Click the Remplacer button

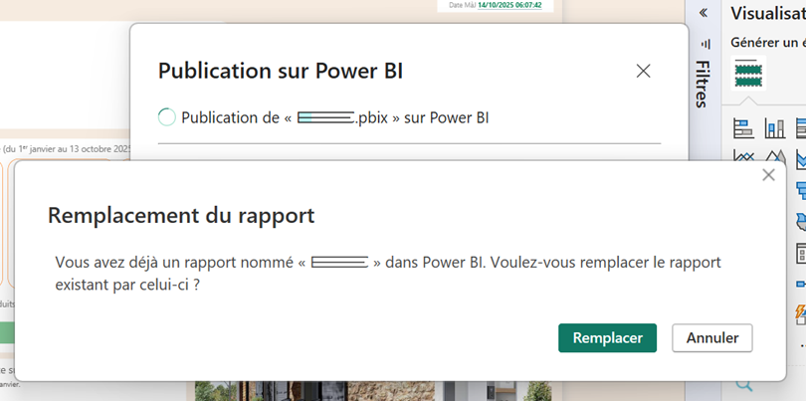(x=607, y=337)
